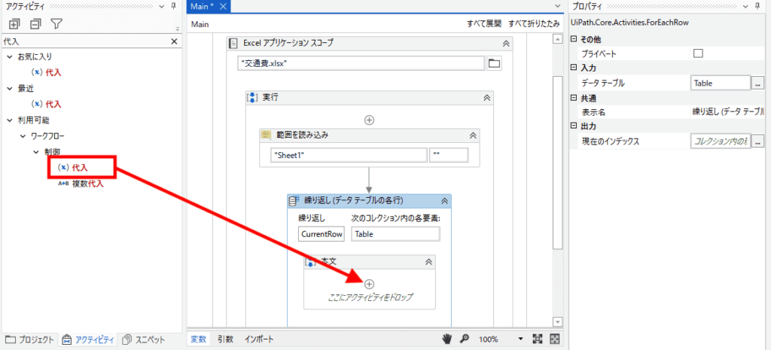This screenshot has height=350, width=771.
Task: Open the インポート panel
Action: coord(259,339)
